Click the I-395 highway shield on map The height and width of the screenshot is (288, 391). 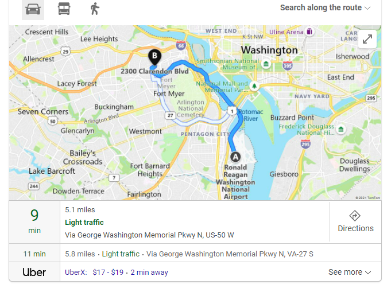288,65
